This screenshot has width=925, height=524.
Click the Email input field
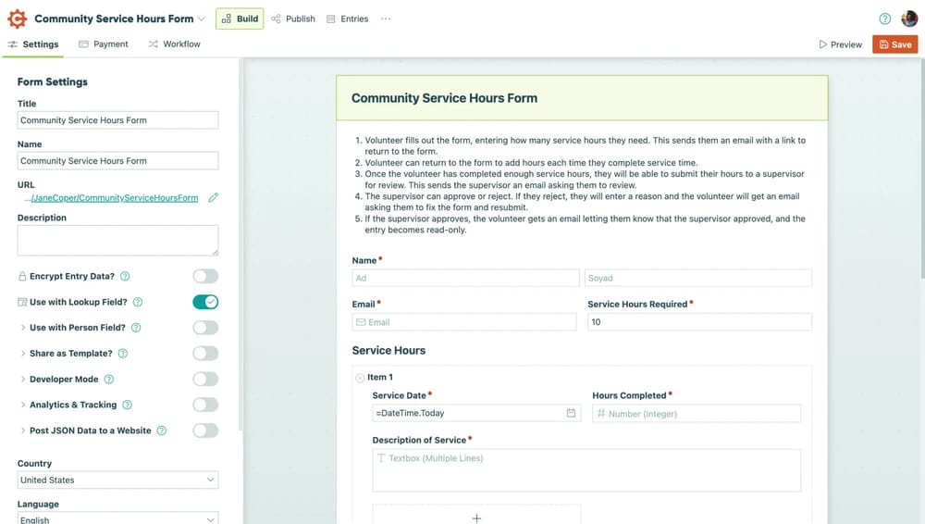464,322
